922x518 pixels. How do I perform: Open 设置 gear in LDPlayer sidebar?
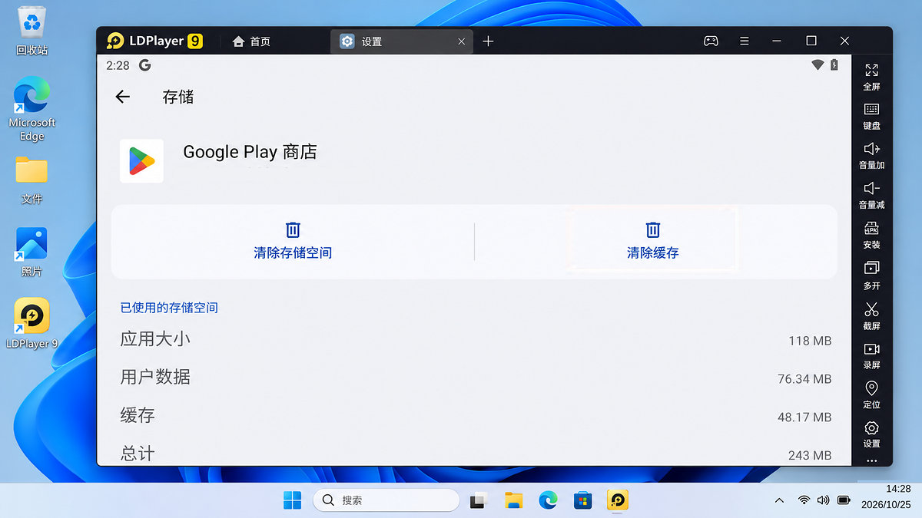click(x=871, y=434)
